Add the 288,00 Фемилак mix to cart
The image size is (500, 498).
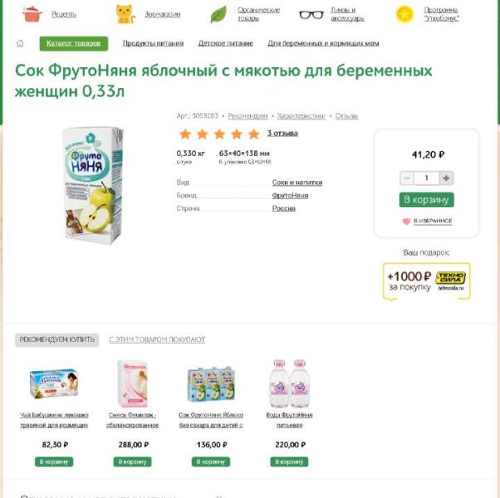pyautogui.click(x=133, y=461)
